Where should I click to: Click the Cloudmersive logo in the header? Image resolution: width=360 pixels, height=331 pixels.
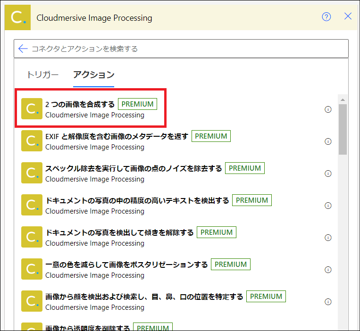(17, 17)
